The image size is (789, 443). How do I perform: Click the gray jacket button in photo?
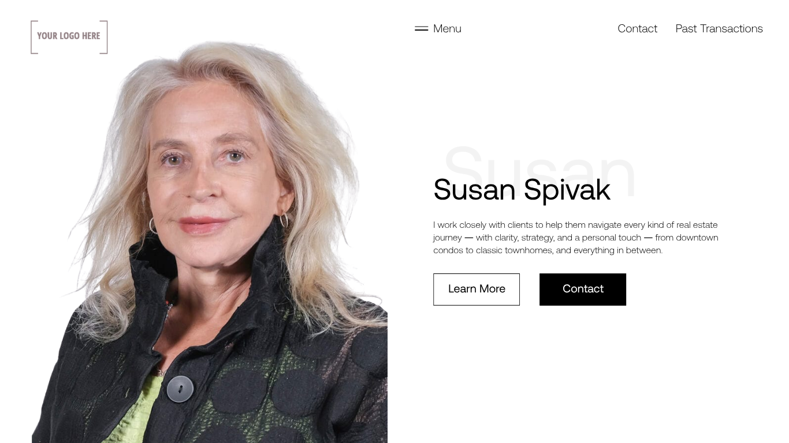[180, 388]
